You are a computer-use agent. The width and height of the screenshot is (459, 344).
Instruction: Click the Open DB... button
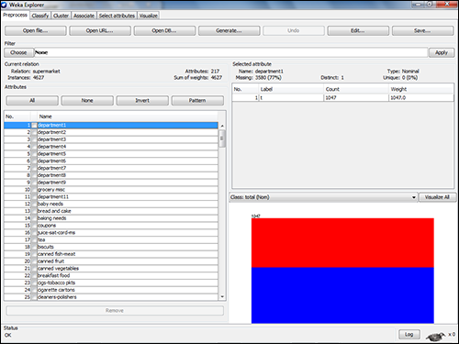pyautogui.click(x=164, y=30)
